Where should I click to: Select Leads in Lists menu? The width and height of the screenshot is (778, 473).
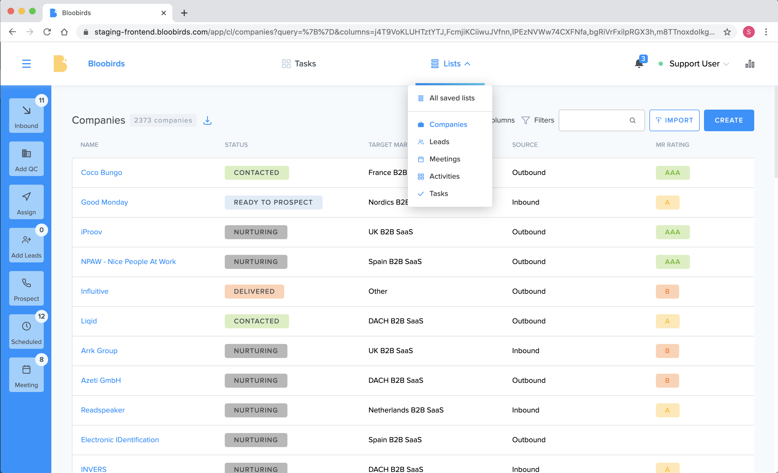pyautogui.click(x=450, y=142)
